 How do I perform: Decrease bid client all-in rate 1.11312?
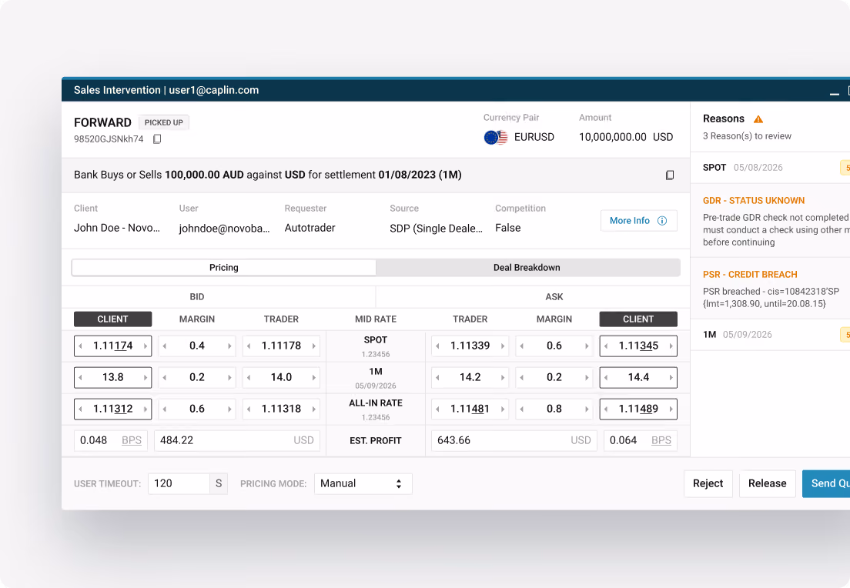[81, 409]
